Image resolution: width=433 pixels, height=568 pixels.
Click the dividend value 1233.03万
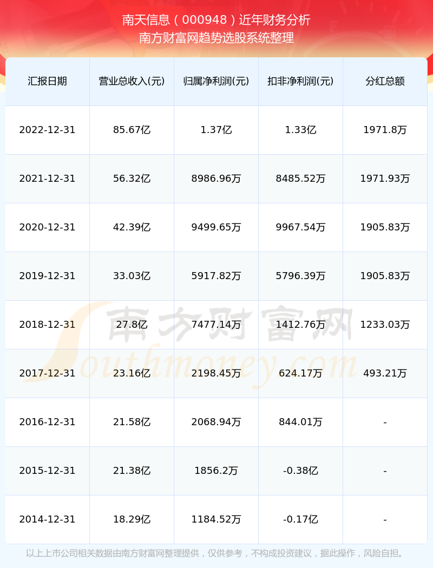385,325
